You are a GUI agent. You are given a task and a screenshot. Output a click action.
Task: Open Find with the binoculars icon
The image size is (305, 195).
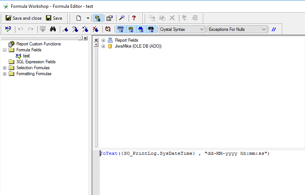[53, 29]
